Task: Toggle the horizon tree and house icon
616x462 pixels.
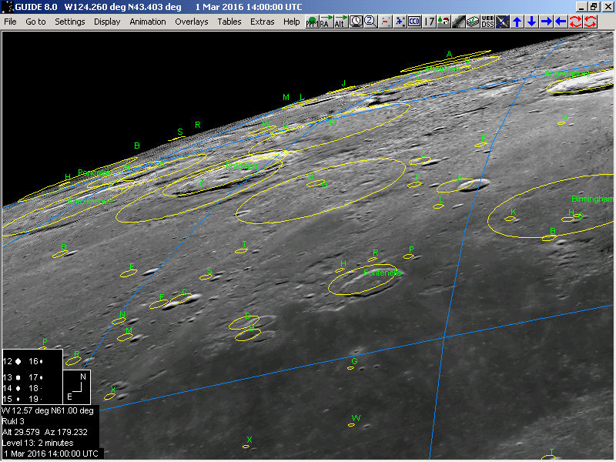Action: click(x=443, y=22)
